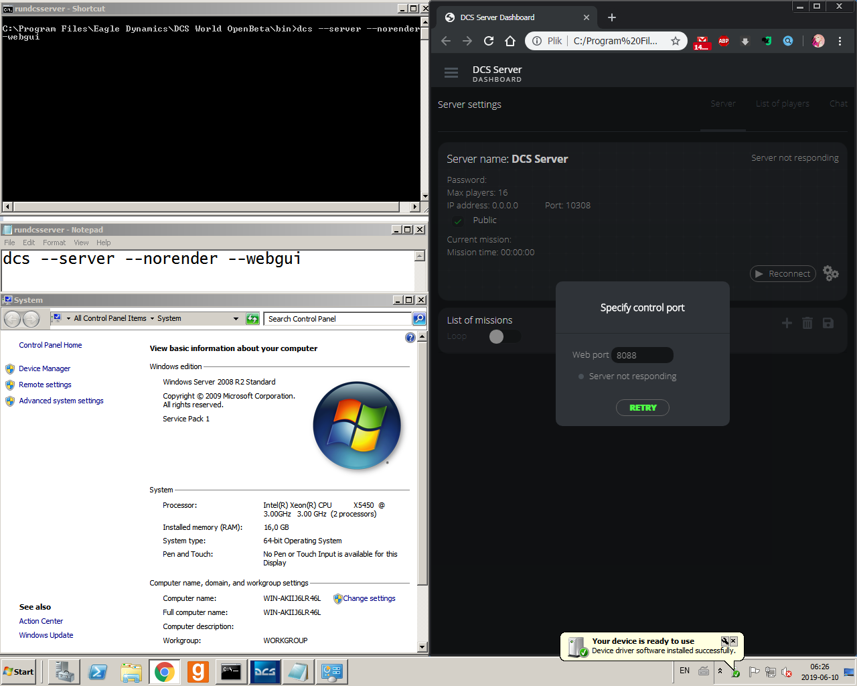
Task: Open Windows Update link
Action: [46, 635]
